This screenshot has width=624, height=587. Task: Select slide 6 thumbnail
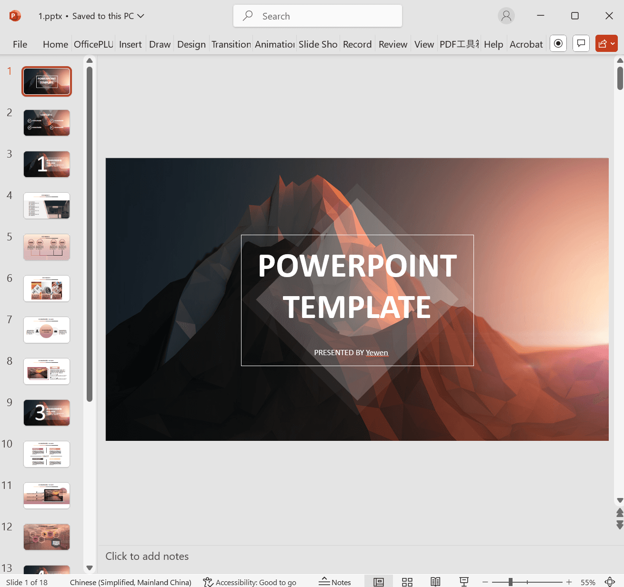coord(47,289)
